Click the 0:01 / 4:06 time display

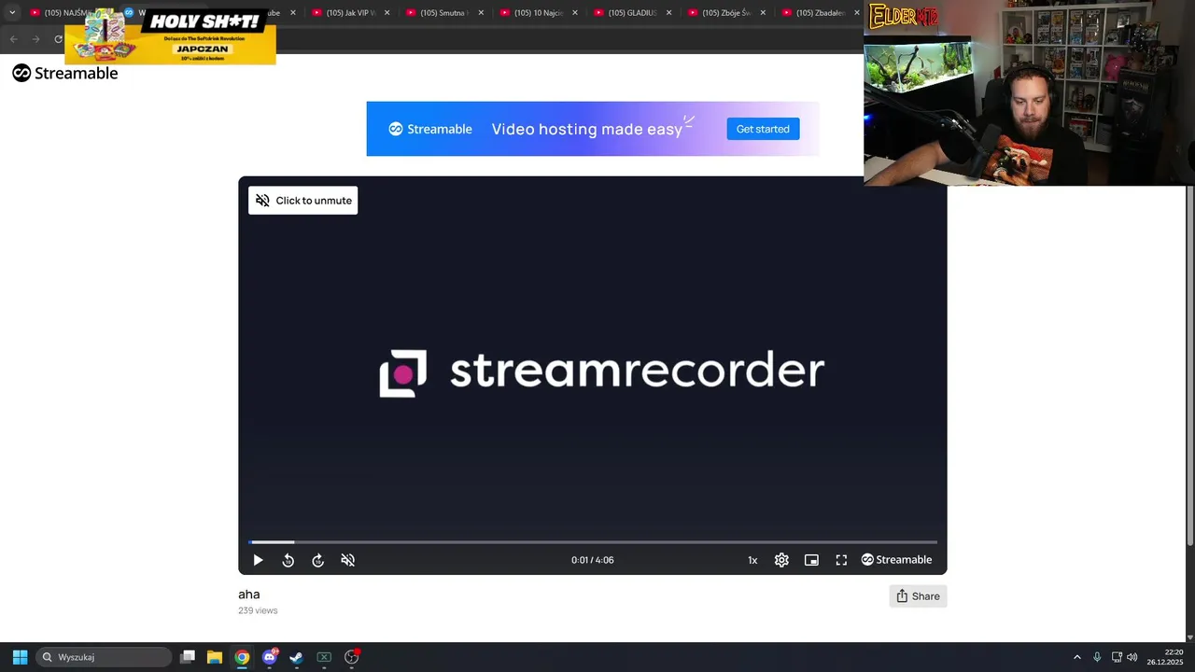pyautogui.click(x=593, y=560)
